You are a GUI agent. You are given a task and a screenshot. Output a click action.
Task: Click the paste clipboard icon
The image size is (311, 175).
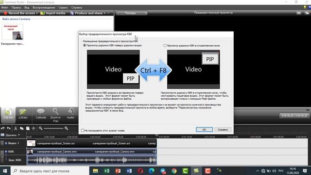pos(28,128)
